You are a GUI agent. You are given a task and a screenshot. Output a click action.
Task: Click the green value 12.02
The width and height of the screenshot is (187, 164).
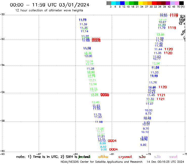tap(90, 64)
